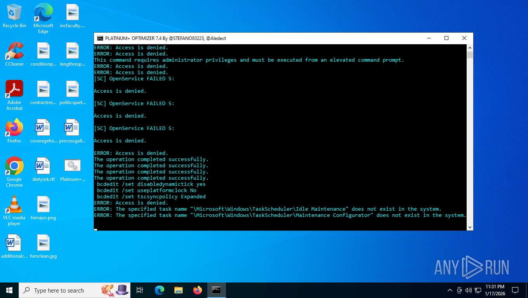Click the console scrollbar up arrow
This screenshot has width=528, height=298.
[x=470, y=47]
